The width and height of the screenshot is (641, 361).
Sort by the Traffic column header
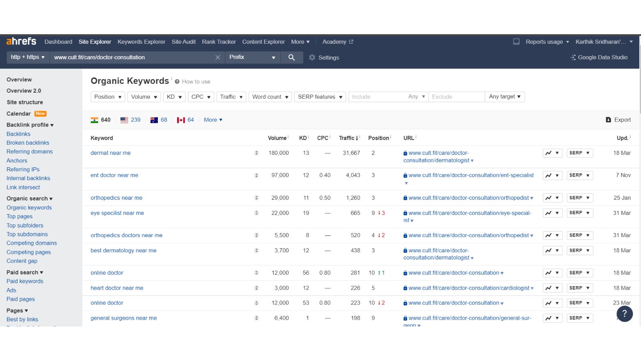point(349,138)
